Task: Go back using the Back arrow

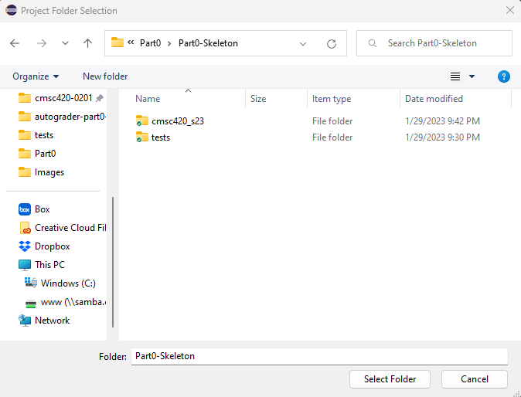Action: point(15,43)
